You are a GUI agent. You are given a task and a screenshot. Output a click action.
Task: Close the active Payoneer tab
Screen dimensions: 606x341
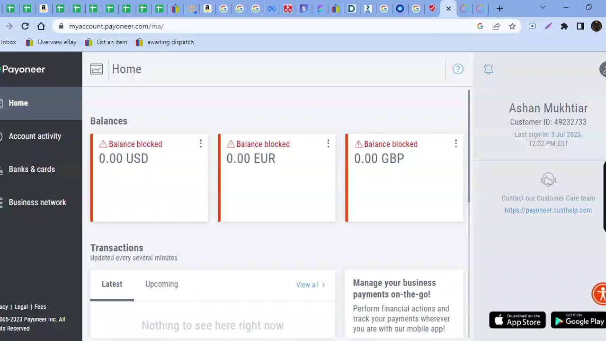coord(448,9)
